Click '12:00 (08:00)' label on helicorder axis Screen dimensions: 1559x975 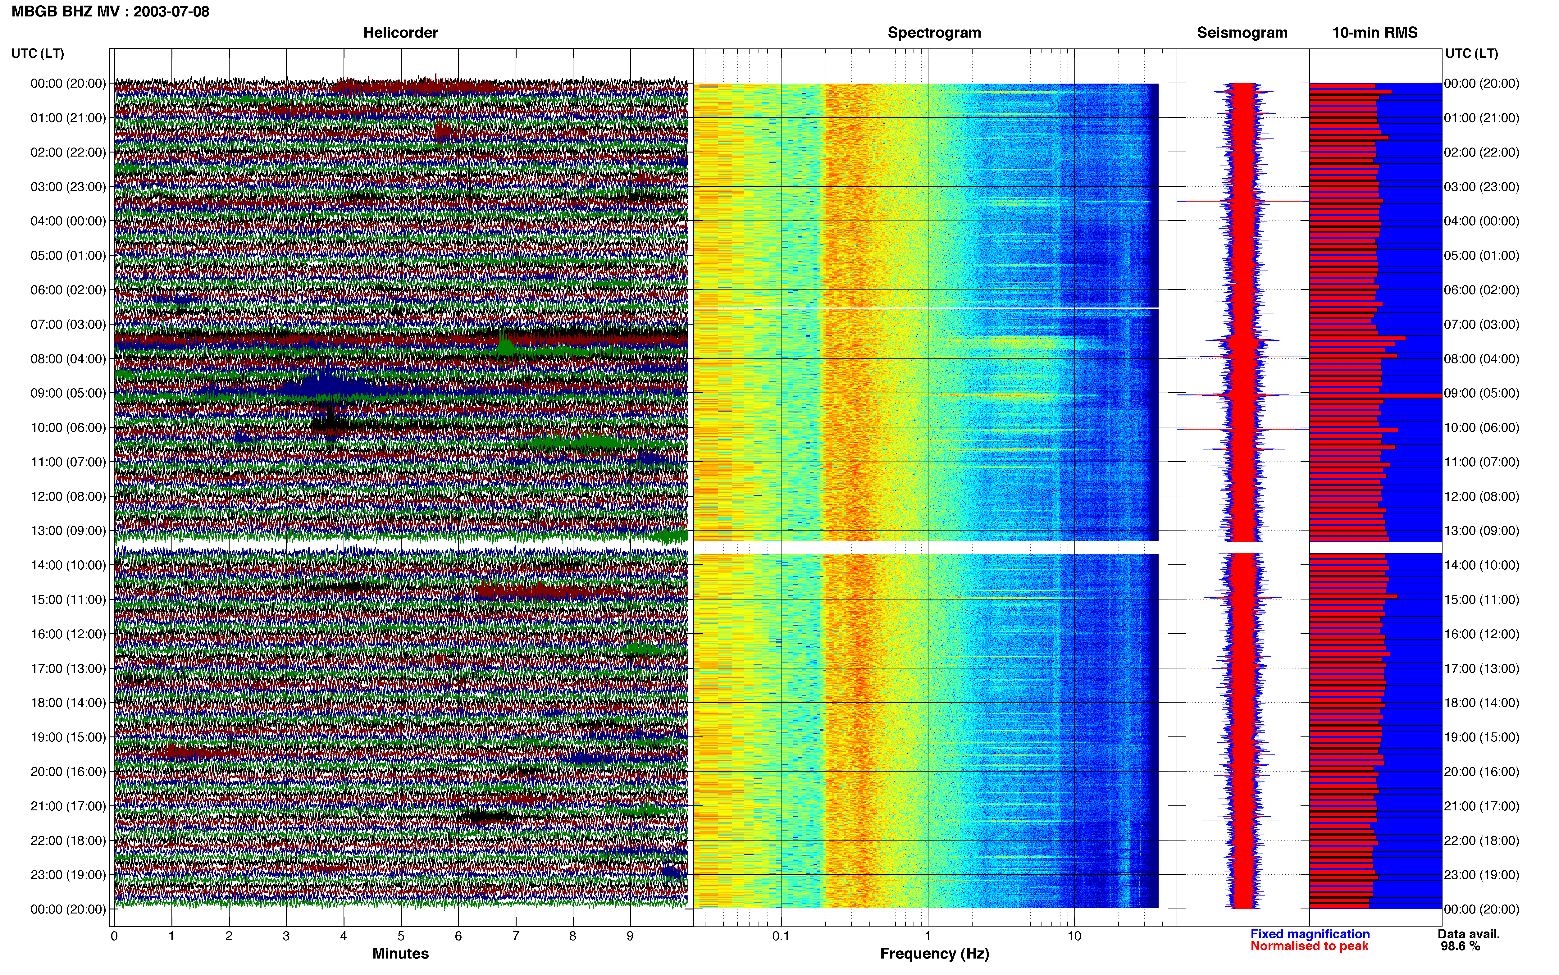click(x=68, y=497)
